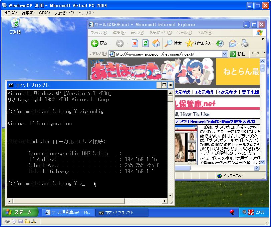Open the ヘルプ(H) menu in Virtual PC
This screenshot has height=227, width=271.
pos(86,13)
